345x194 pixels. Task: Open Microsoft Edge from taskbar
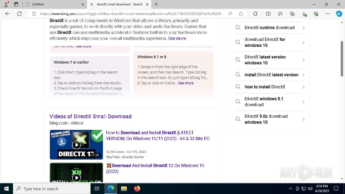(111, 189)
